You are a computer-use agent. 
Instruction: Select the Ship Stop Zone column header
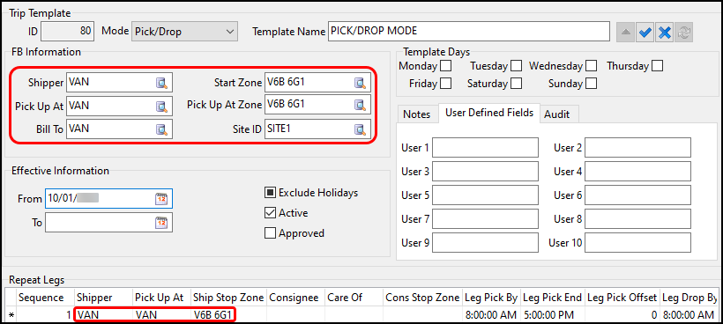pyautogui.click(x=228, y=298)
